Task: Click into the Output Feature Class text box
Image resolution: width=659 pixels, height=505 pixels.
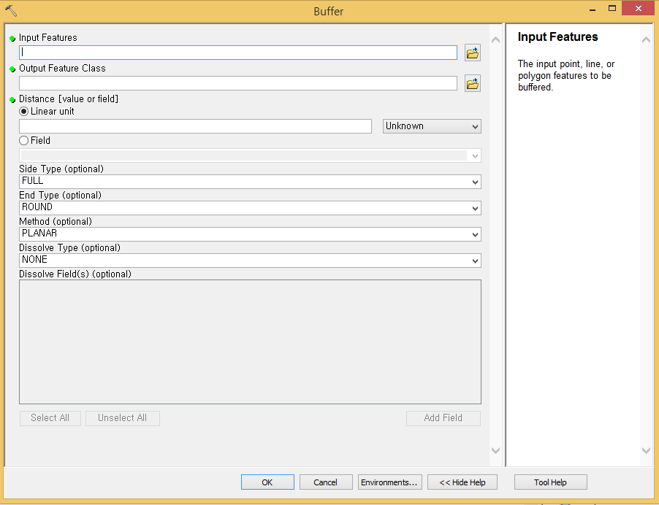Action: pyautogui.click(x=238, y=83)
